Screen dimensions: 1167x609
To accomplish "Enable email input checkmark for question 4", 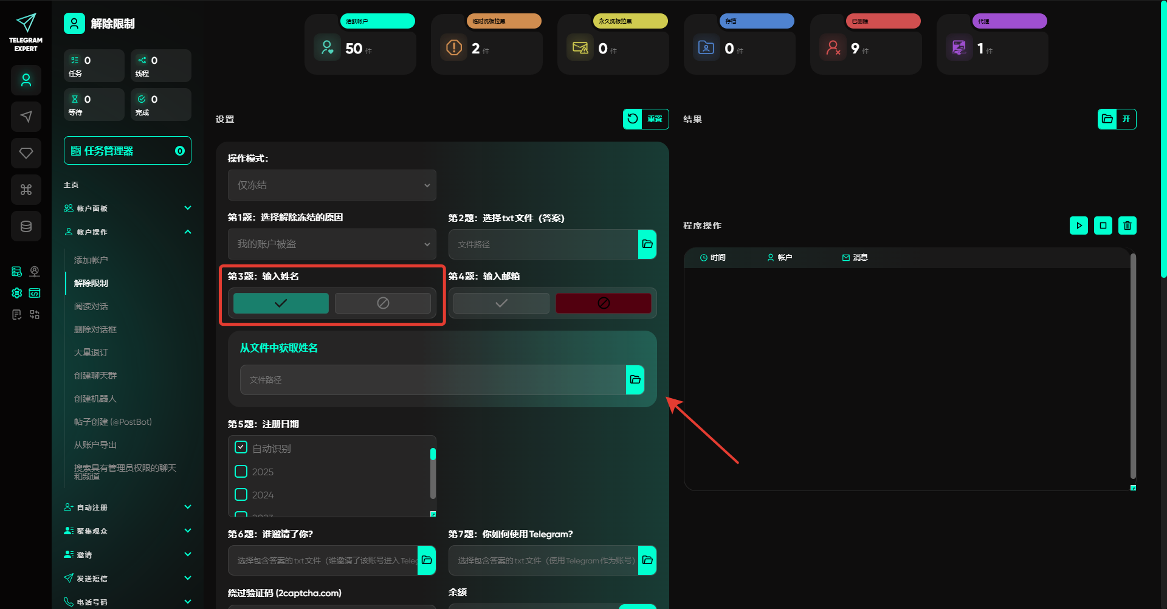I will coord(501,303).
